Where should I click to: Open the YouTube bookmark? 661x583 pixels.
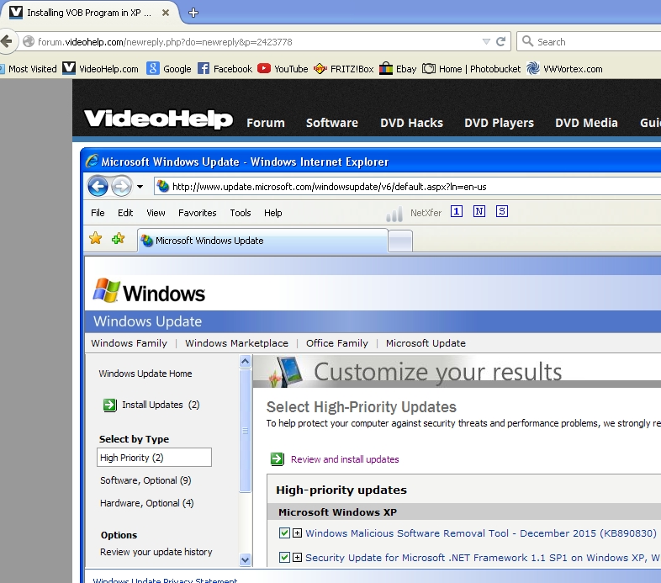283,69
